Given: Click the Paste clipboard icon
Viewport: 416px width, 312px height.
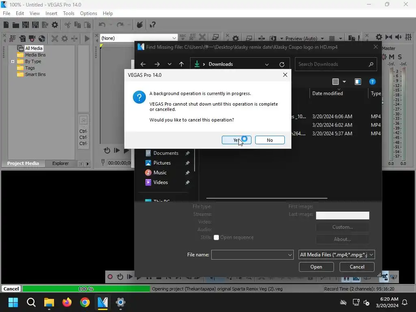Looking at the screenshot, I should [x=87, y=25].
